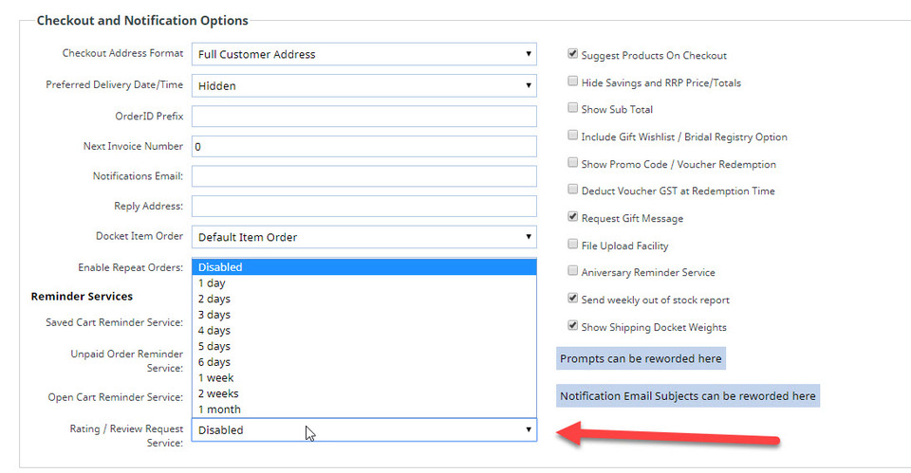
Task: Open 'Notification Email Subjects can be reworded here'
Action: point(687,396)
